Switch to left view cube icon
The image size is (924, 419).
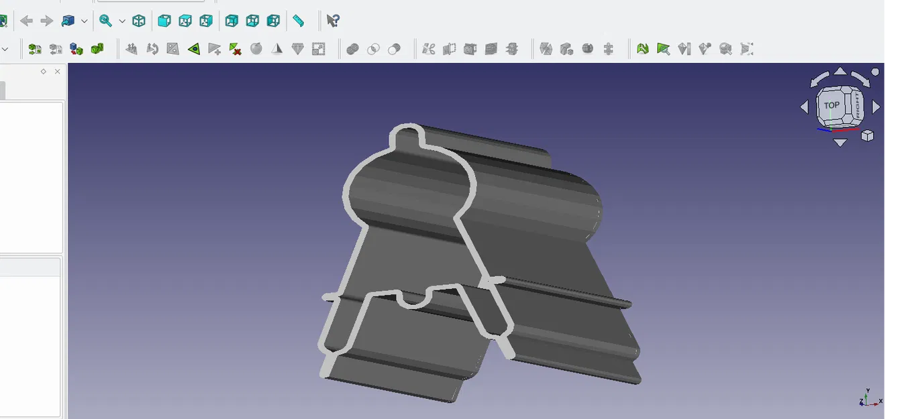273,21
